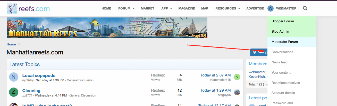Open the 'Local copepods' topic

click(39, 75)
